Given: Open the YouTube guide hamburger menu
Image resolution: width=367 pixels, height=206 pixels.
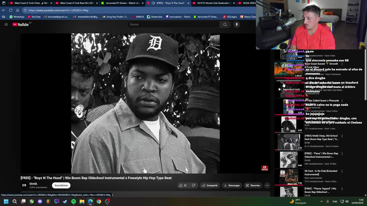Looking at the screenshot, I should [x=6, y=24].
